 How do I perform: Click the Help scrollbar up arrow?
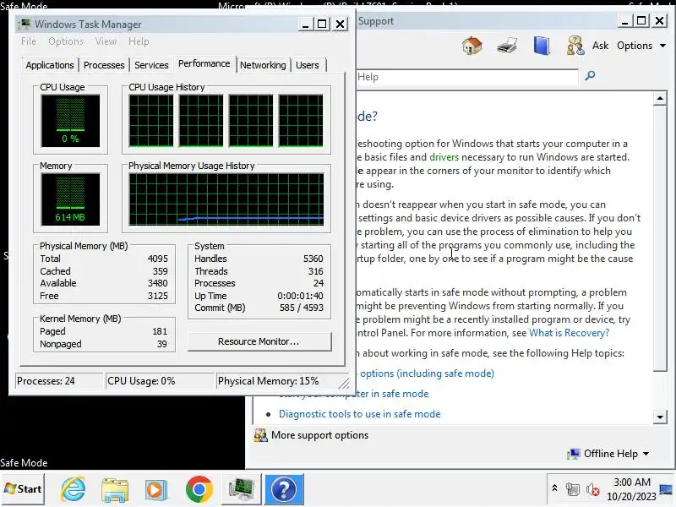pyautogui.click(x=660, y=98)
